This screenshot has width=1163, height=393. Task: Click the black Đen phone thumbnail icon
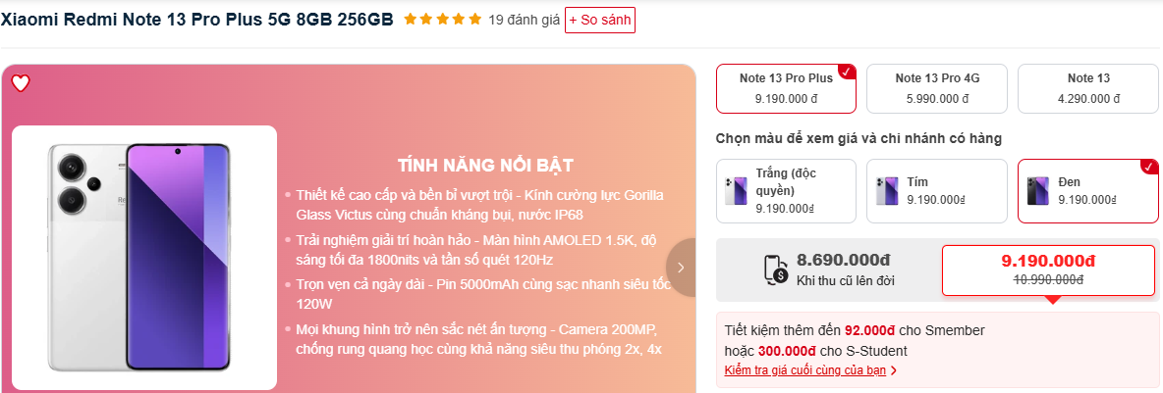tap(1038, 191)
